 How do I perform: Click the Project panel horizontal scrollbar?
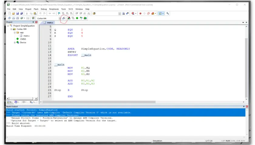tap(22, 98)
